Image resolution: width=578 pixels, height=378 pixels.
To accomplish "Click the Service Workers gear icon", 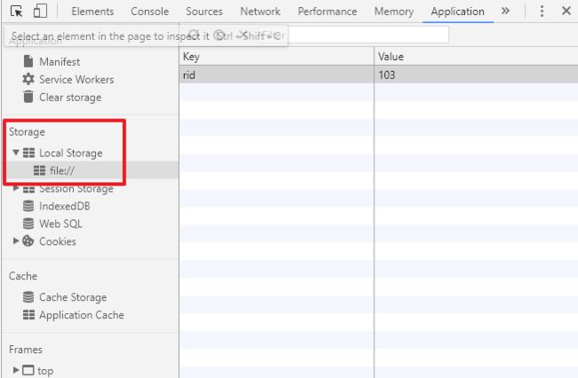I will [28, 79].
